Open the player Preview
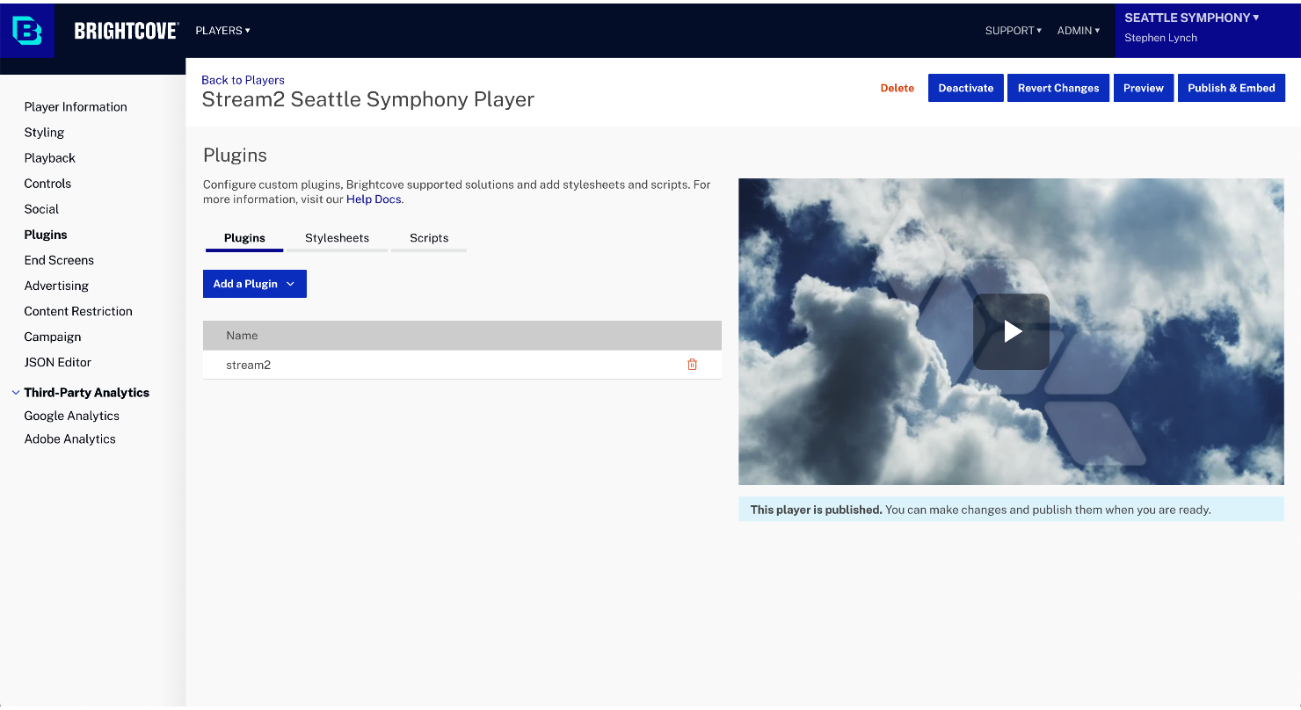Viewport: 1301px width, 710px height. [1143, 88]
